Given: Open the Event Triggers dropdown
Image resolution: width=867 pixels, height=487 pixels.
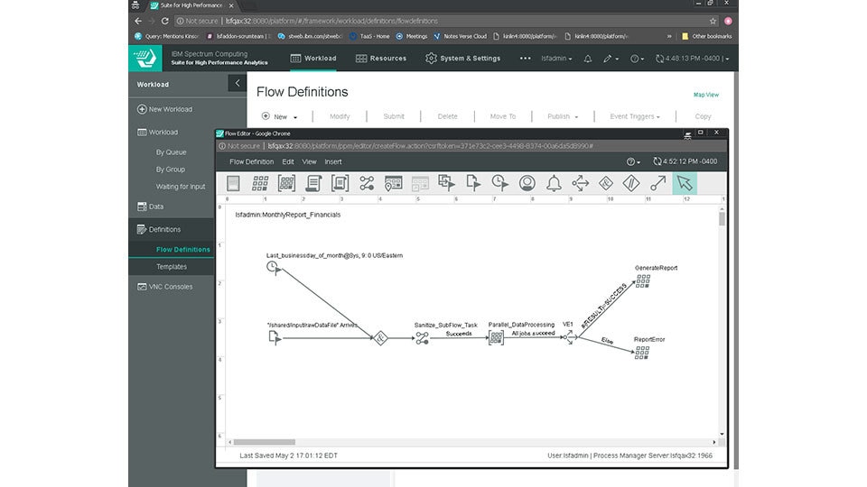Looking at the screenshot, I should 635,116.
